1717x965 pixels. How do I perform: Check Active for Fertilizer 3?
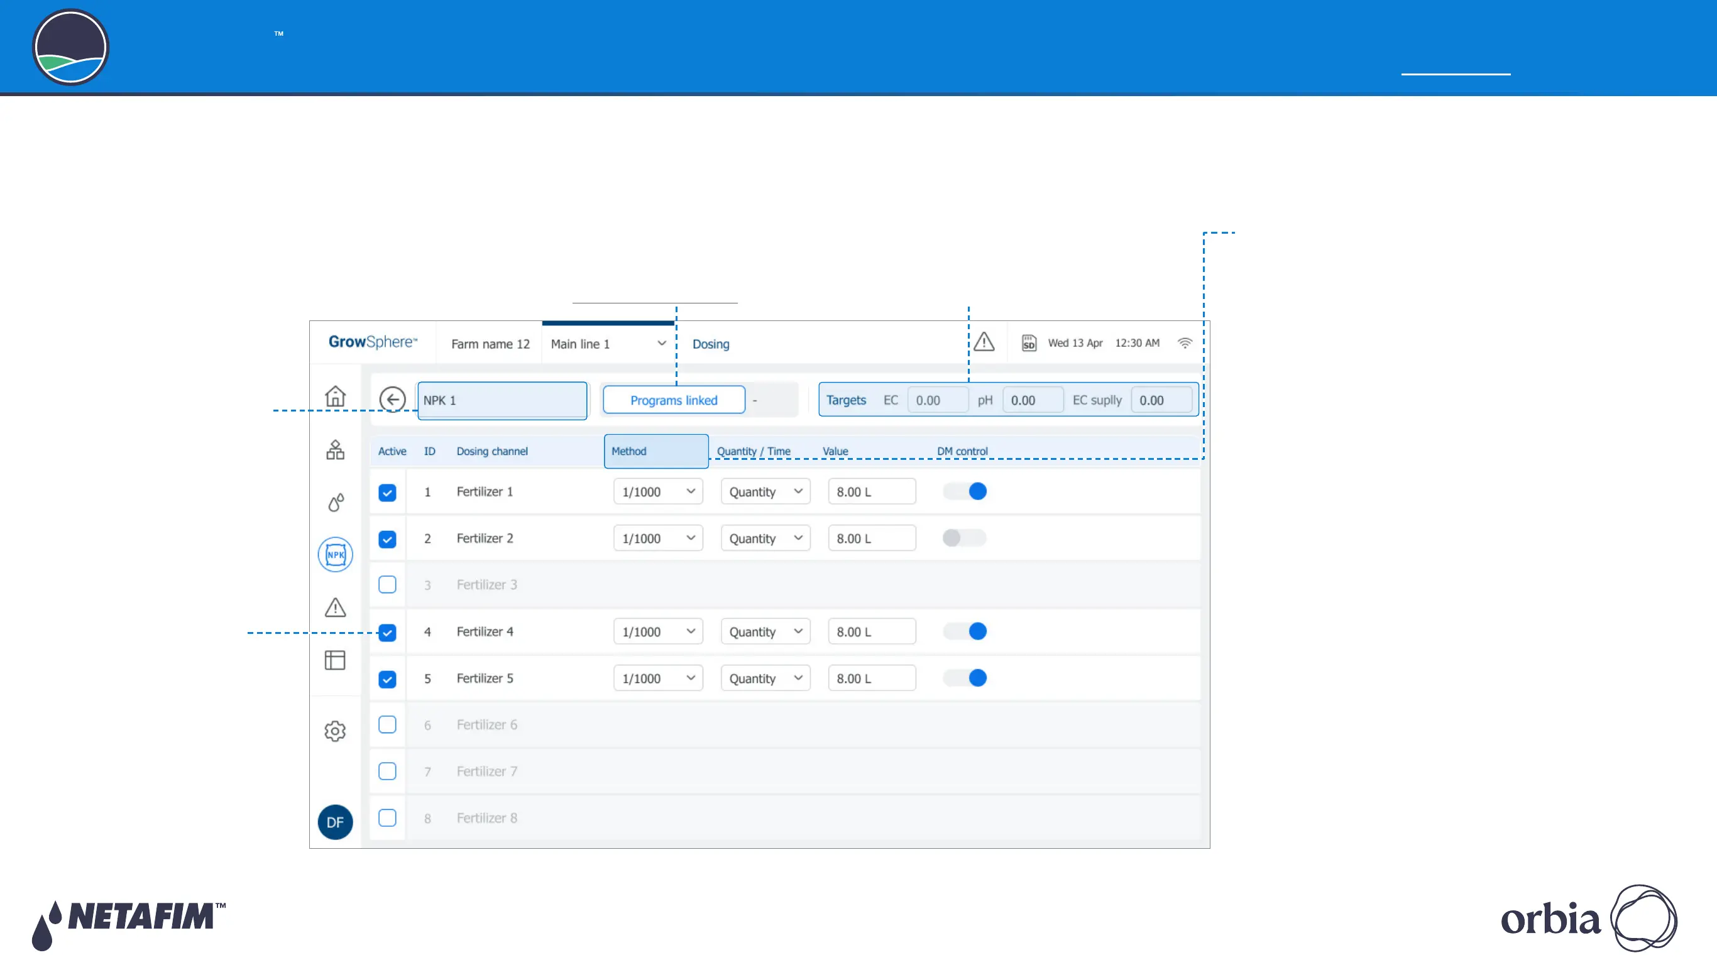(387, 584)
